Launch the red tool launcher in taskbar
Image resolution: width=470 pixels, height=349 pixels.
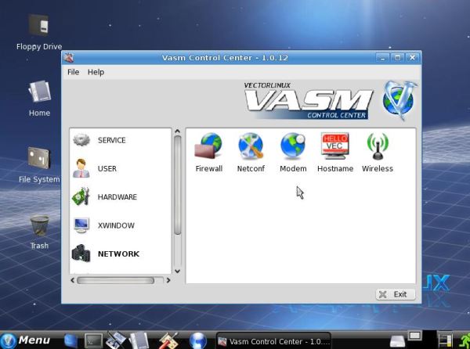[168, 341]
